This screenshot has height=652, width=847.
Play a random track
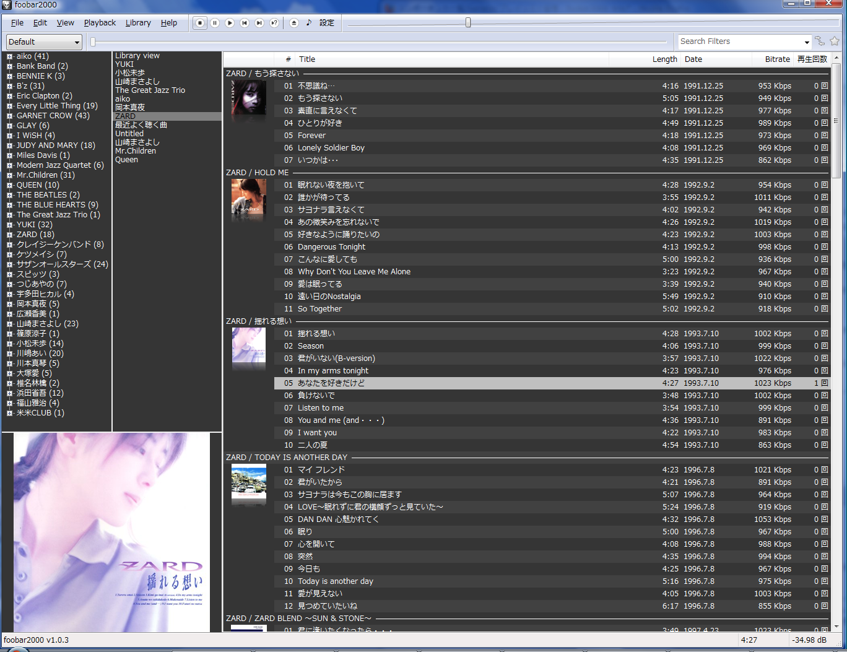coord(274,23)
